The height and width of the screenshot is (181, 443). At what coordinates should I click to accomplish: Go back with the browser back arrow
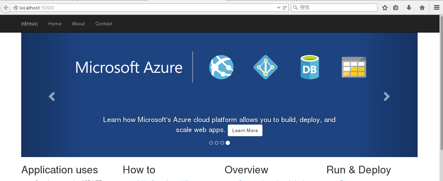[6, 8]
